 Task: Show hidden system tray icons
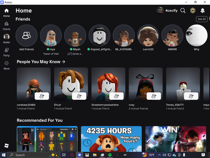tap(159, 155)
